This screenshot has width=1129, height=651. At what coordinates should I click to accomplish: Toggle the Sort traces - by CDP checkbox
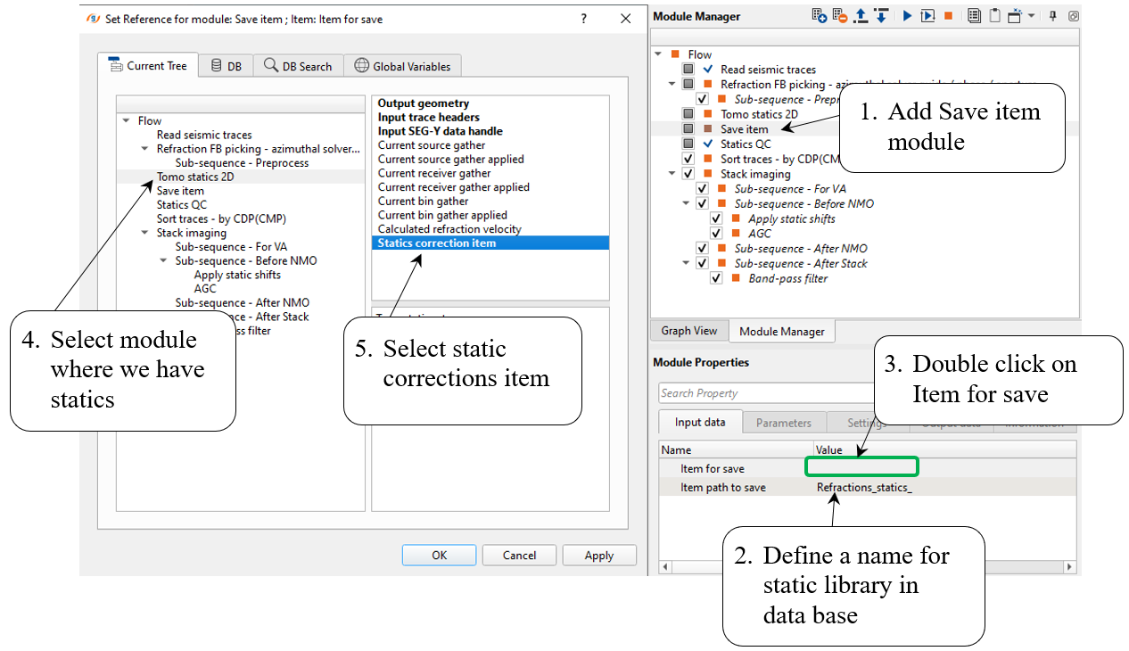pyautogui.click(x=688, y=159)
